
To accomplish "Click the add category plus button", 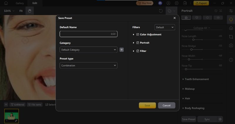I will pos(122,50).
